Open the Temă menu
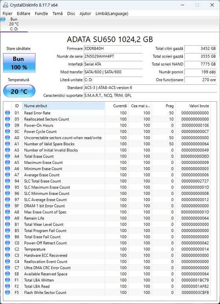The width and height of the screenshot is (220, 304). coord(58,13)
